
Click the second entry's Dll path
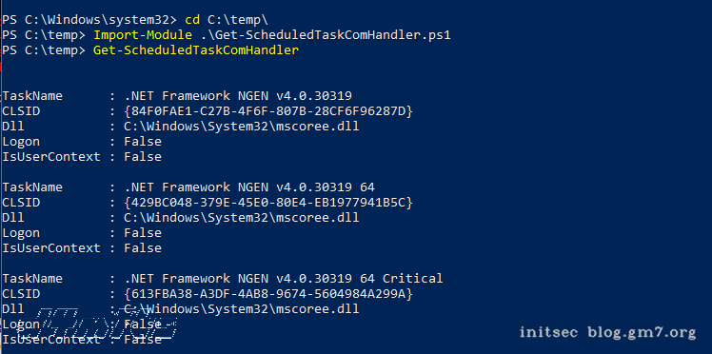coord(242,218)
